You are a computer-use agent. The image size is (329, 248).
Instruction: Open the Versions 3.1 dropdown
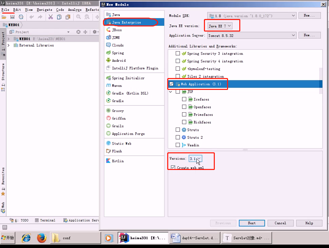coord(195,158)
